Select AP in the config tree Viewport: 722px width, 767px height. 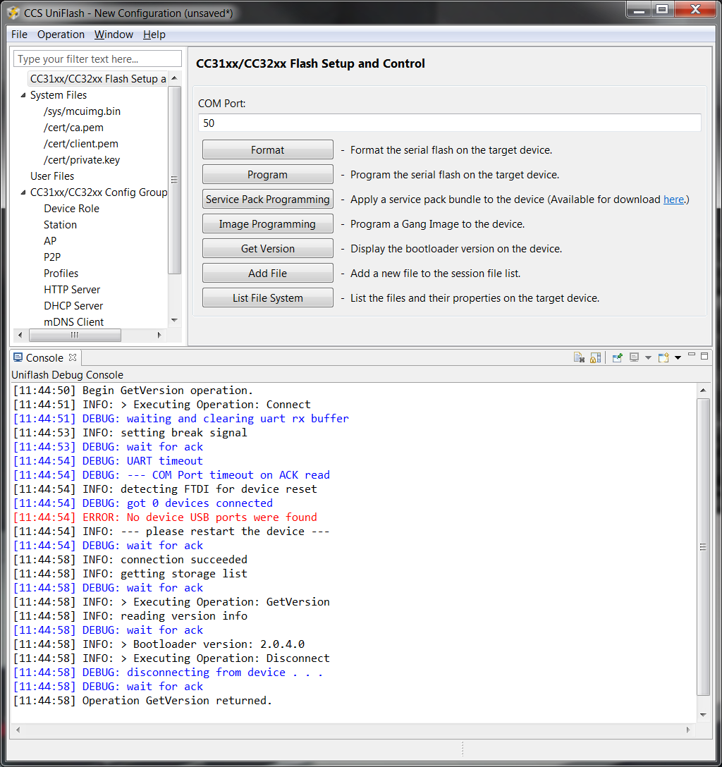coord(50,240)
